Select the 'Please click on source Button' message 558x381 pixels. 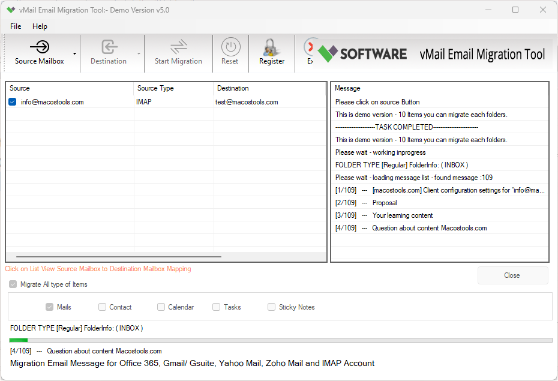[440, 102]
